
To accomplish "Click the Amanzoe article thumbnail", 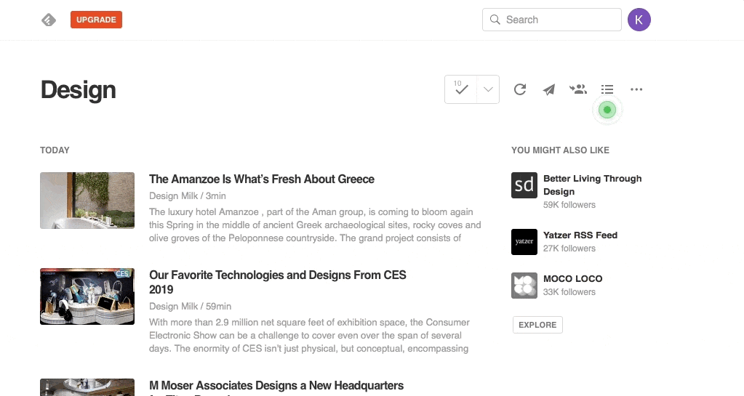I will (87, 201).
